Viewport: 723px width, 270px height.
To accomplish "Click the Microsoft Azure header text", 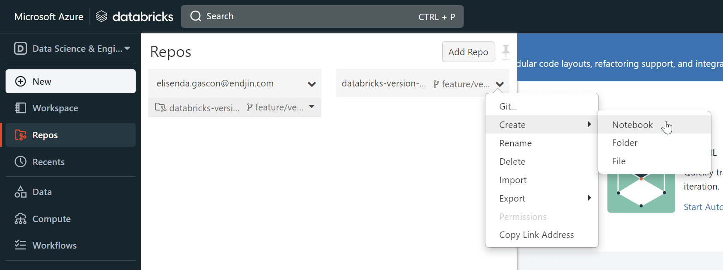I will tap(49, 17).
